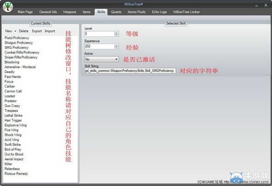
Task: Open the Quests tab
Action: tap(116, 12)
